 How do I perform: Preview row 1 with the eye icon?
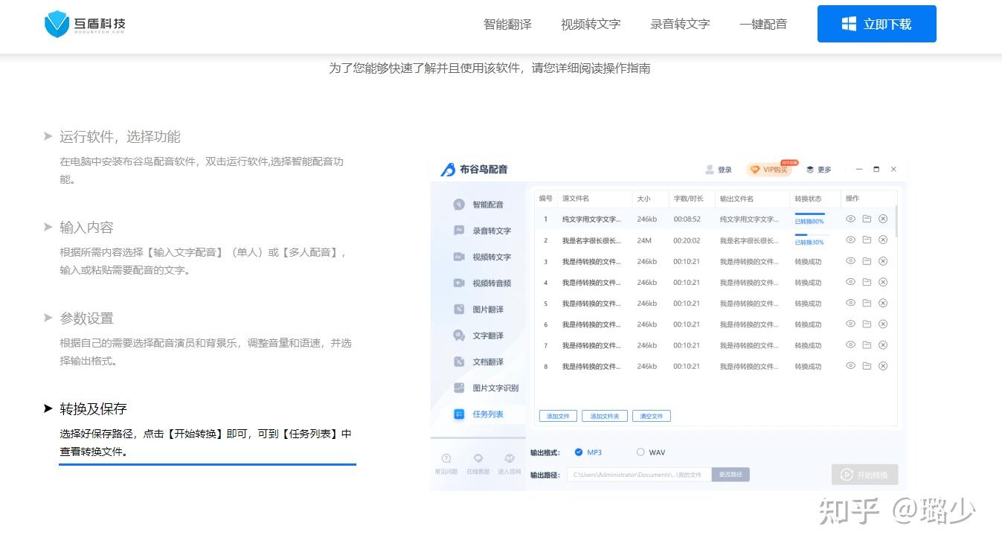pyautogui.click(x=850, y=219)
